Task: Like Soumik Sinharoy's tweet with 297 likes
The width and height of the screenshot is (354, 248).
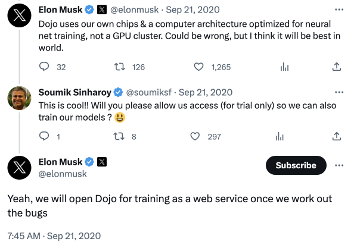Action: [x=195, y=136]
